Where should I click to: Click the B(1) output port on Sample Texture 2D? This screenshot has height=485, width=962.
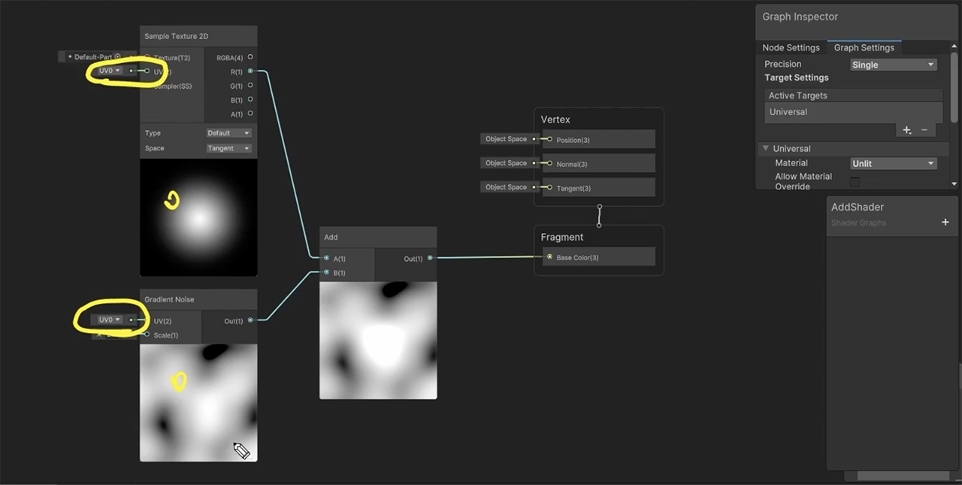tap(250, 99)
